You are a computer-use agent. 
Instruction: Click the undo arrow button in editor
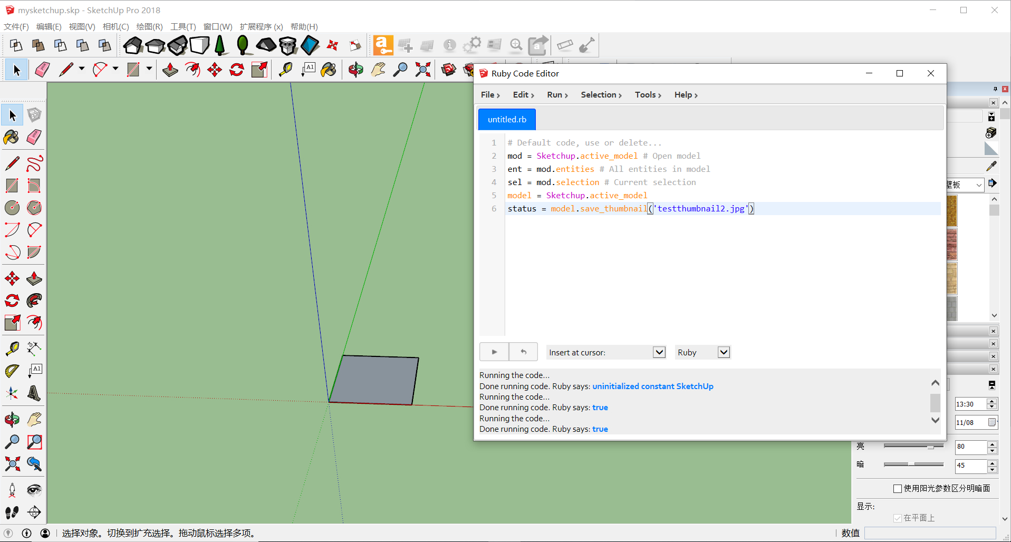click(x=523, y=352)
